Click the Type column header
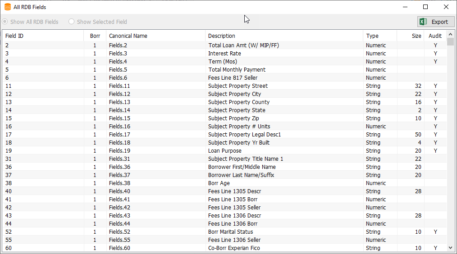 pyautogui.click(x=380, y=36)
